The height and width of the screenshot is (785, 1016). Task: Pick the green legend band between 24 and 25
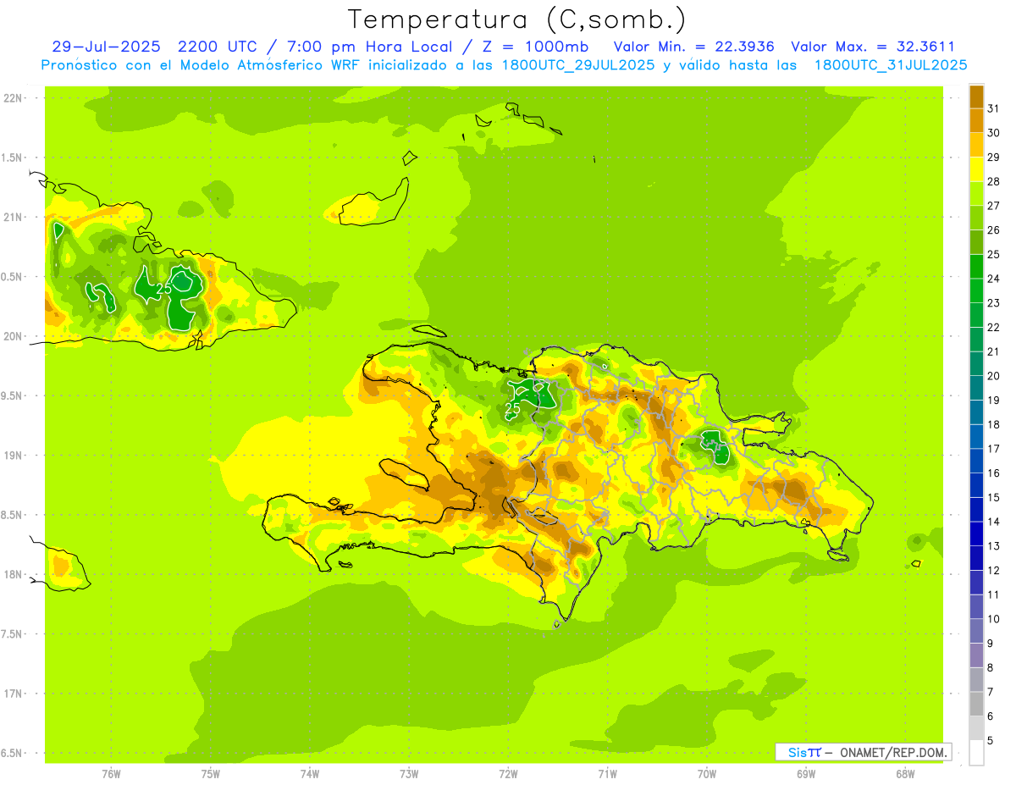976,266
